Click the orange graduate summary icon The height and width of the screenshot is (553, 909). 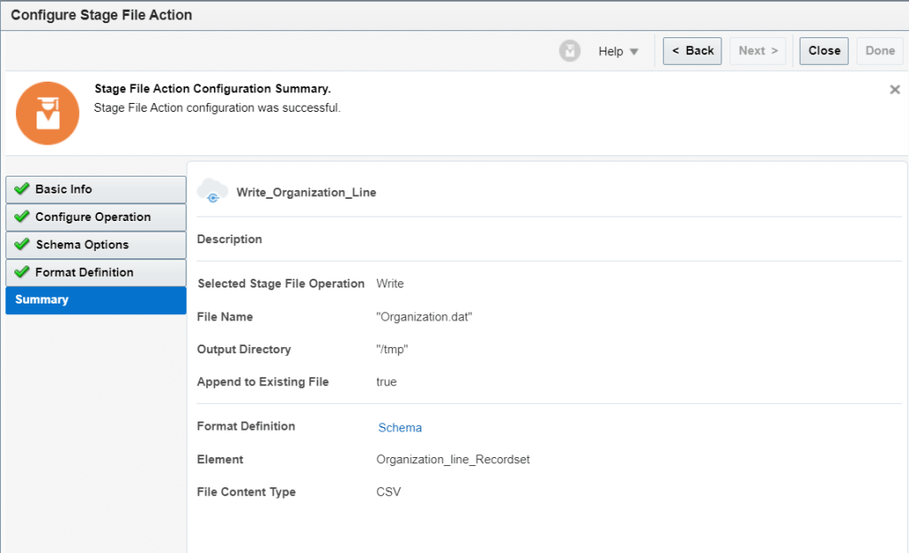[x=48, y=114]
